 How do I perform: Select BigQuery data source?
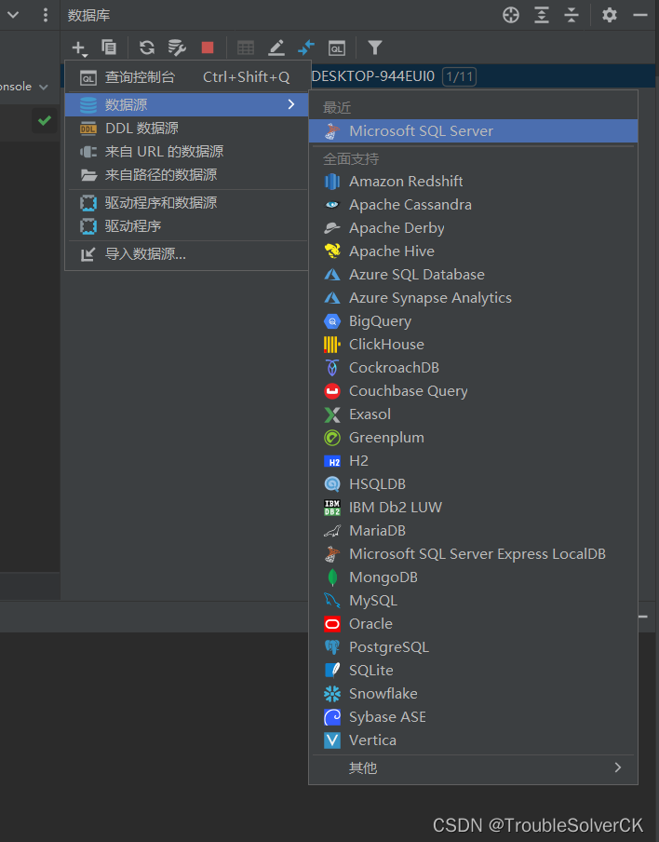point(473,321)
